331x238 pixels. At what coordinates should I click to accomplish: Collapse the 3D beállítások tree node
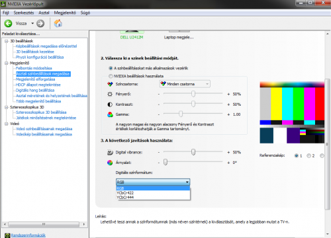(7, 41)
